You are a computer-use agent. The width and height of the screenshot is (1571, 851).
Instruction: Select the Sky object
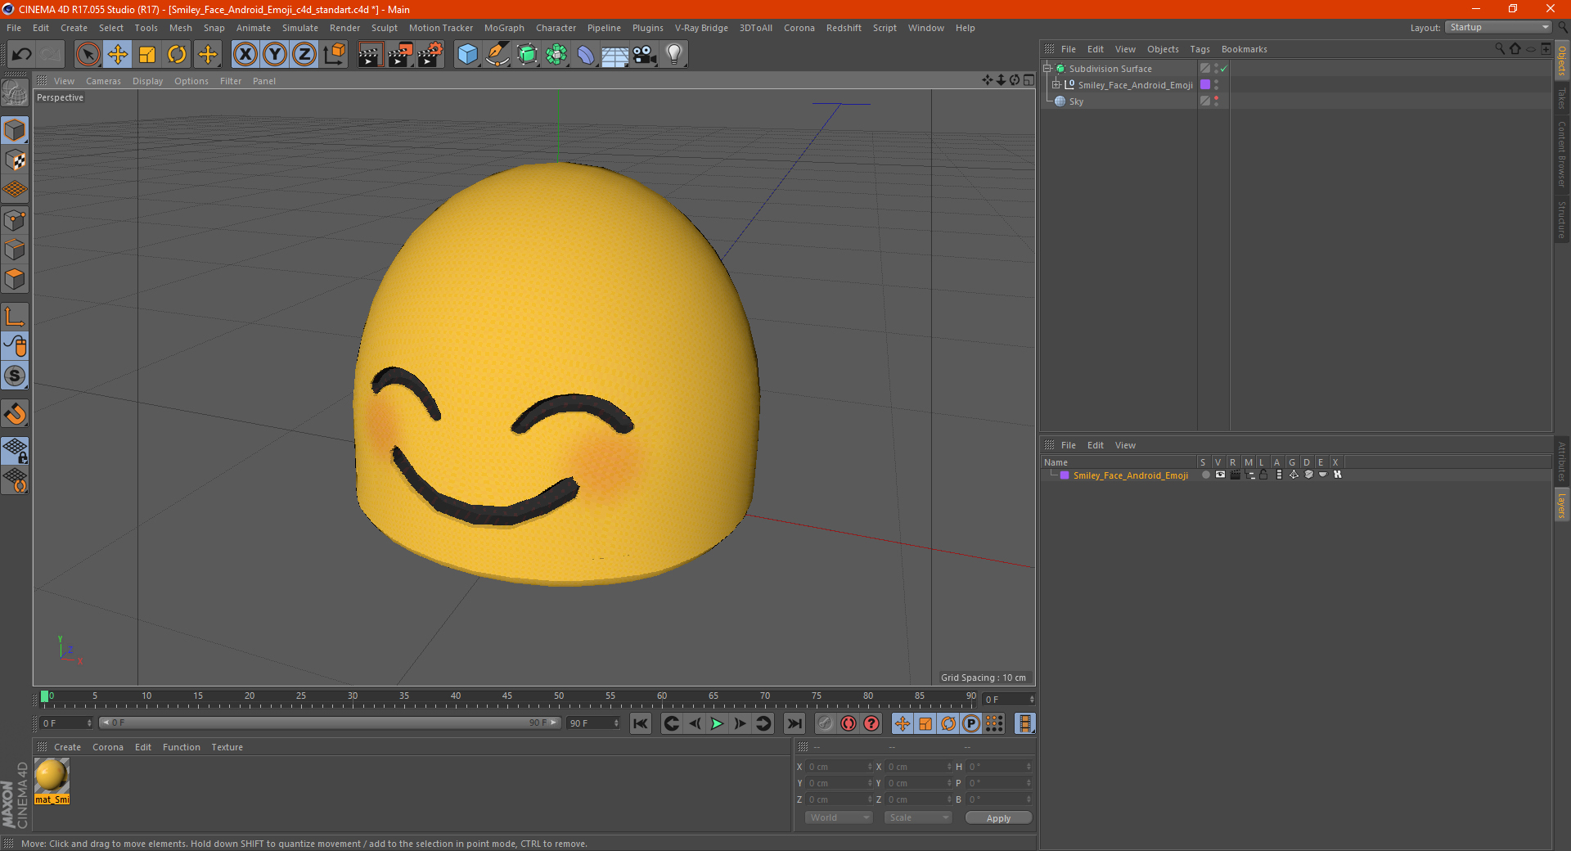(x=1076, y=101)
